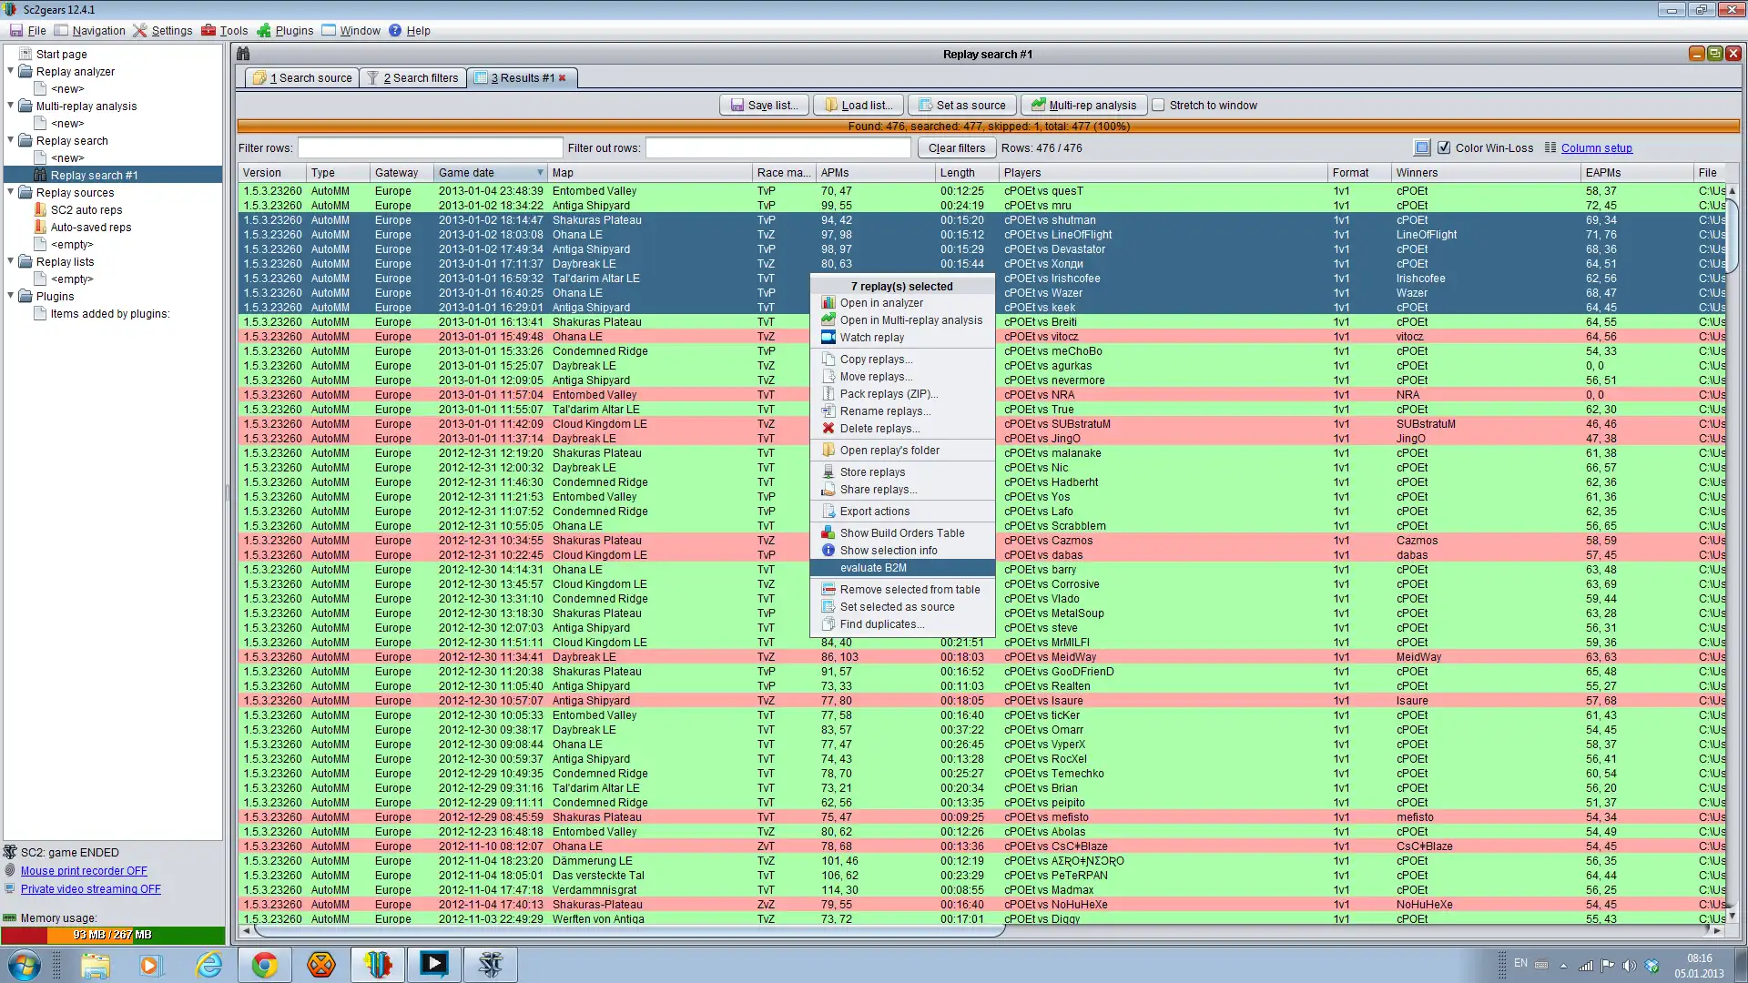The width and height of the screenshot is (1748, 983).
Task: Click binoculars icon beside Search source tab
Action: [243, 55]
